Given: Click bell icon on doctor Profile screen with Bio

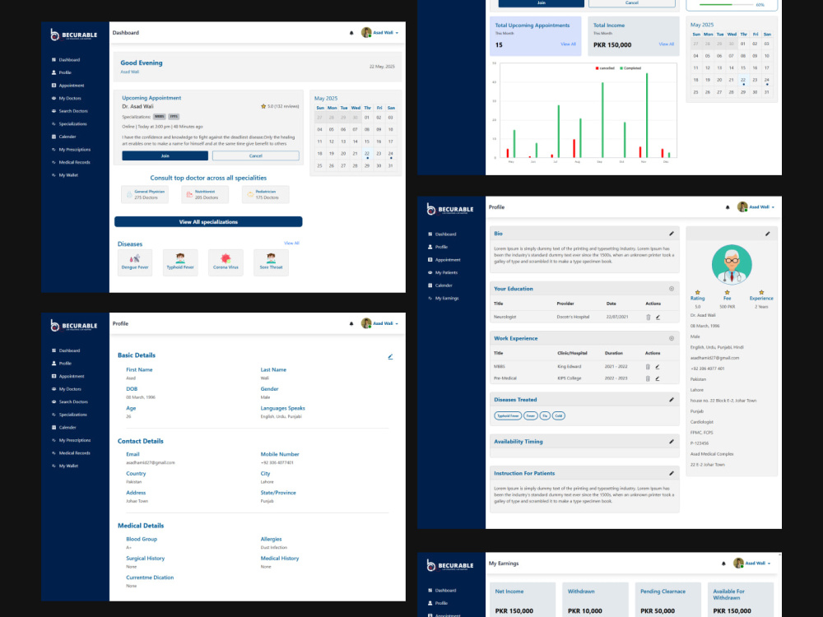Looking at the screenshot, I should coord(728,207).
